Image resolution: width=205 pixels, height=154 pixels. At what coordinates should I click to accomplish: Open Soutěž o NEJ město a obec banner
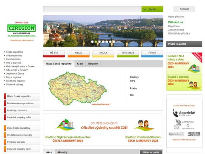pyautogui.click(x=184, y=63)
